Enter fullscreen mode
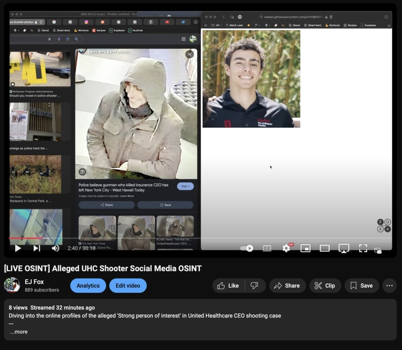This screenshot has width=402, height=350. (x=363, y=248)
